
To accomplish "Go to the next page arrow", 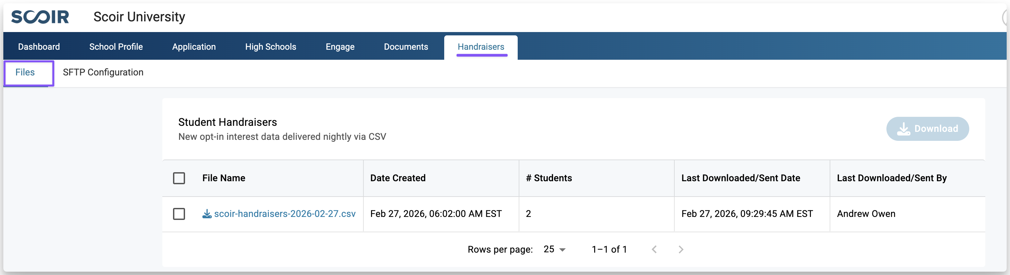I will (681, 250).
